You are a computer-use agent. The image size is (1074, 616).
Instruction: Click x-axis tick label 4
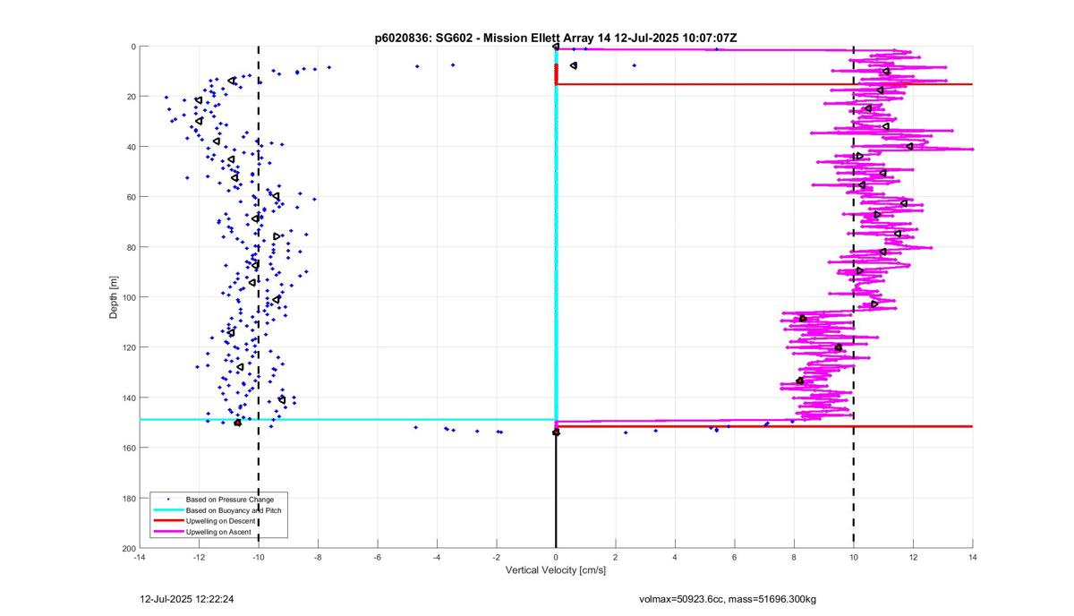675,557
